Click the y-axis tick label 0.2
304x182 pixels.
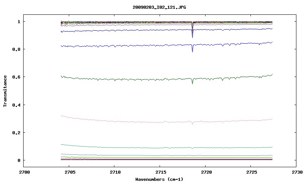coord(16,133)
